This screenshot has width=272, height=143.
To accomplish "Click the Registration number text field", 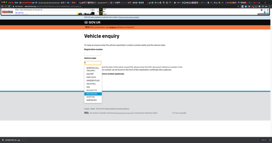I will [92, 54].
